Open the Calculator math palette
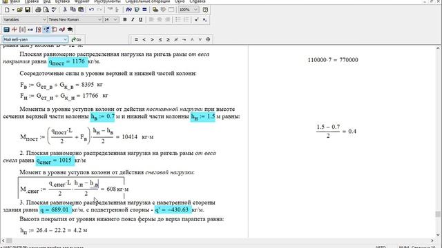The height and width of the screenshot is (248, 442). click(6, 30)
